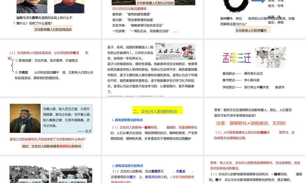Open the slide with the rainbow 孟母三迁 title
This screenshot has width=305, height=183.
point(255,68)
